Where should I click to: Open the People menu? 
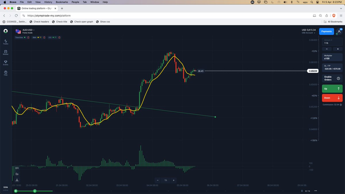(75, 2)
